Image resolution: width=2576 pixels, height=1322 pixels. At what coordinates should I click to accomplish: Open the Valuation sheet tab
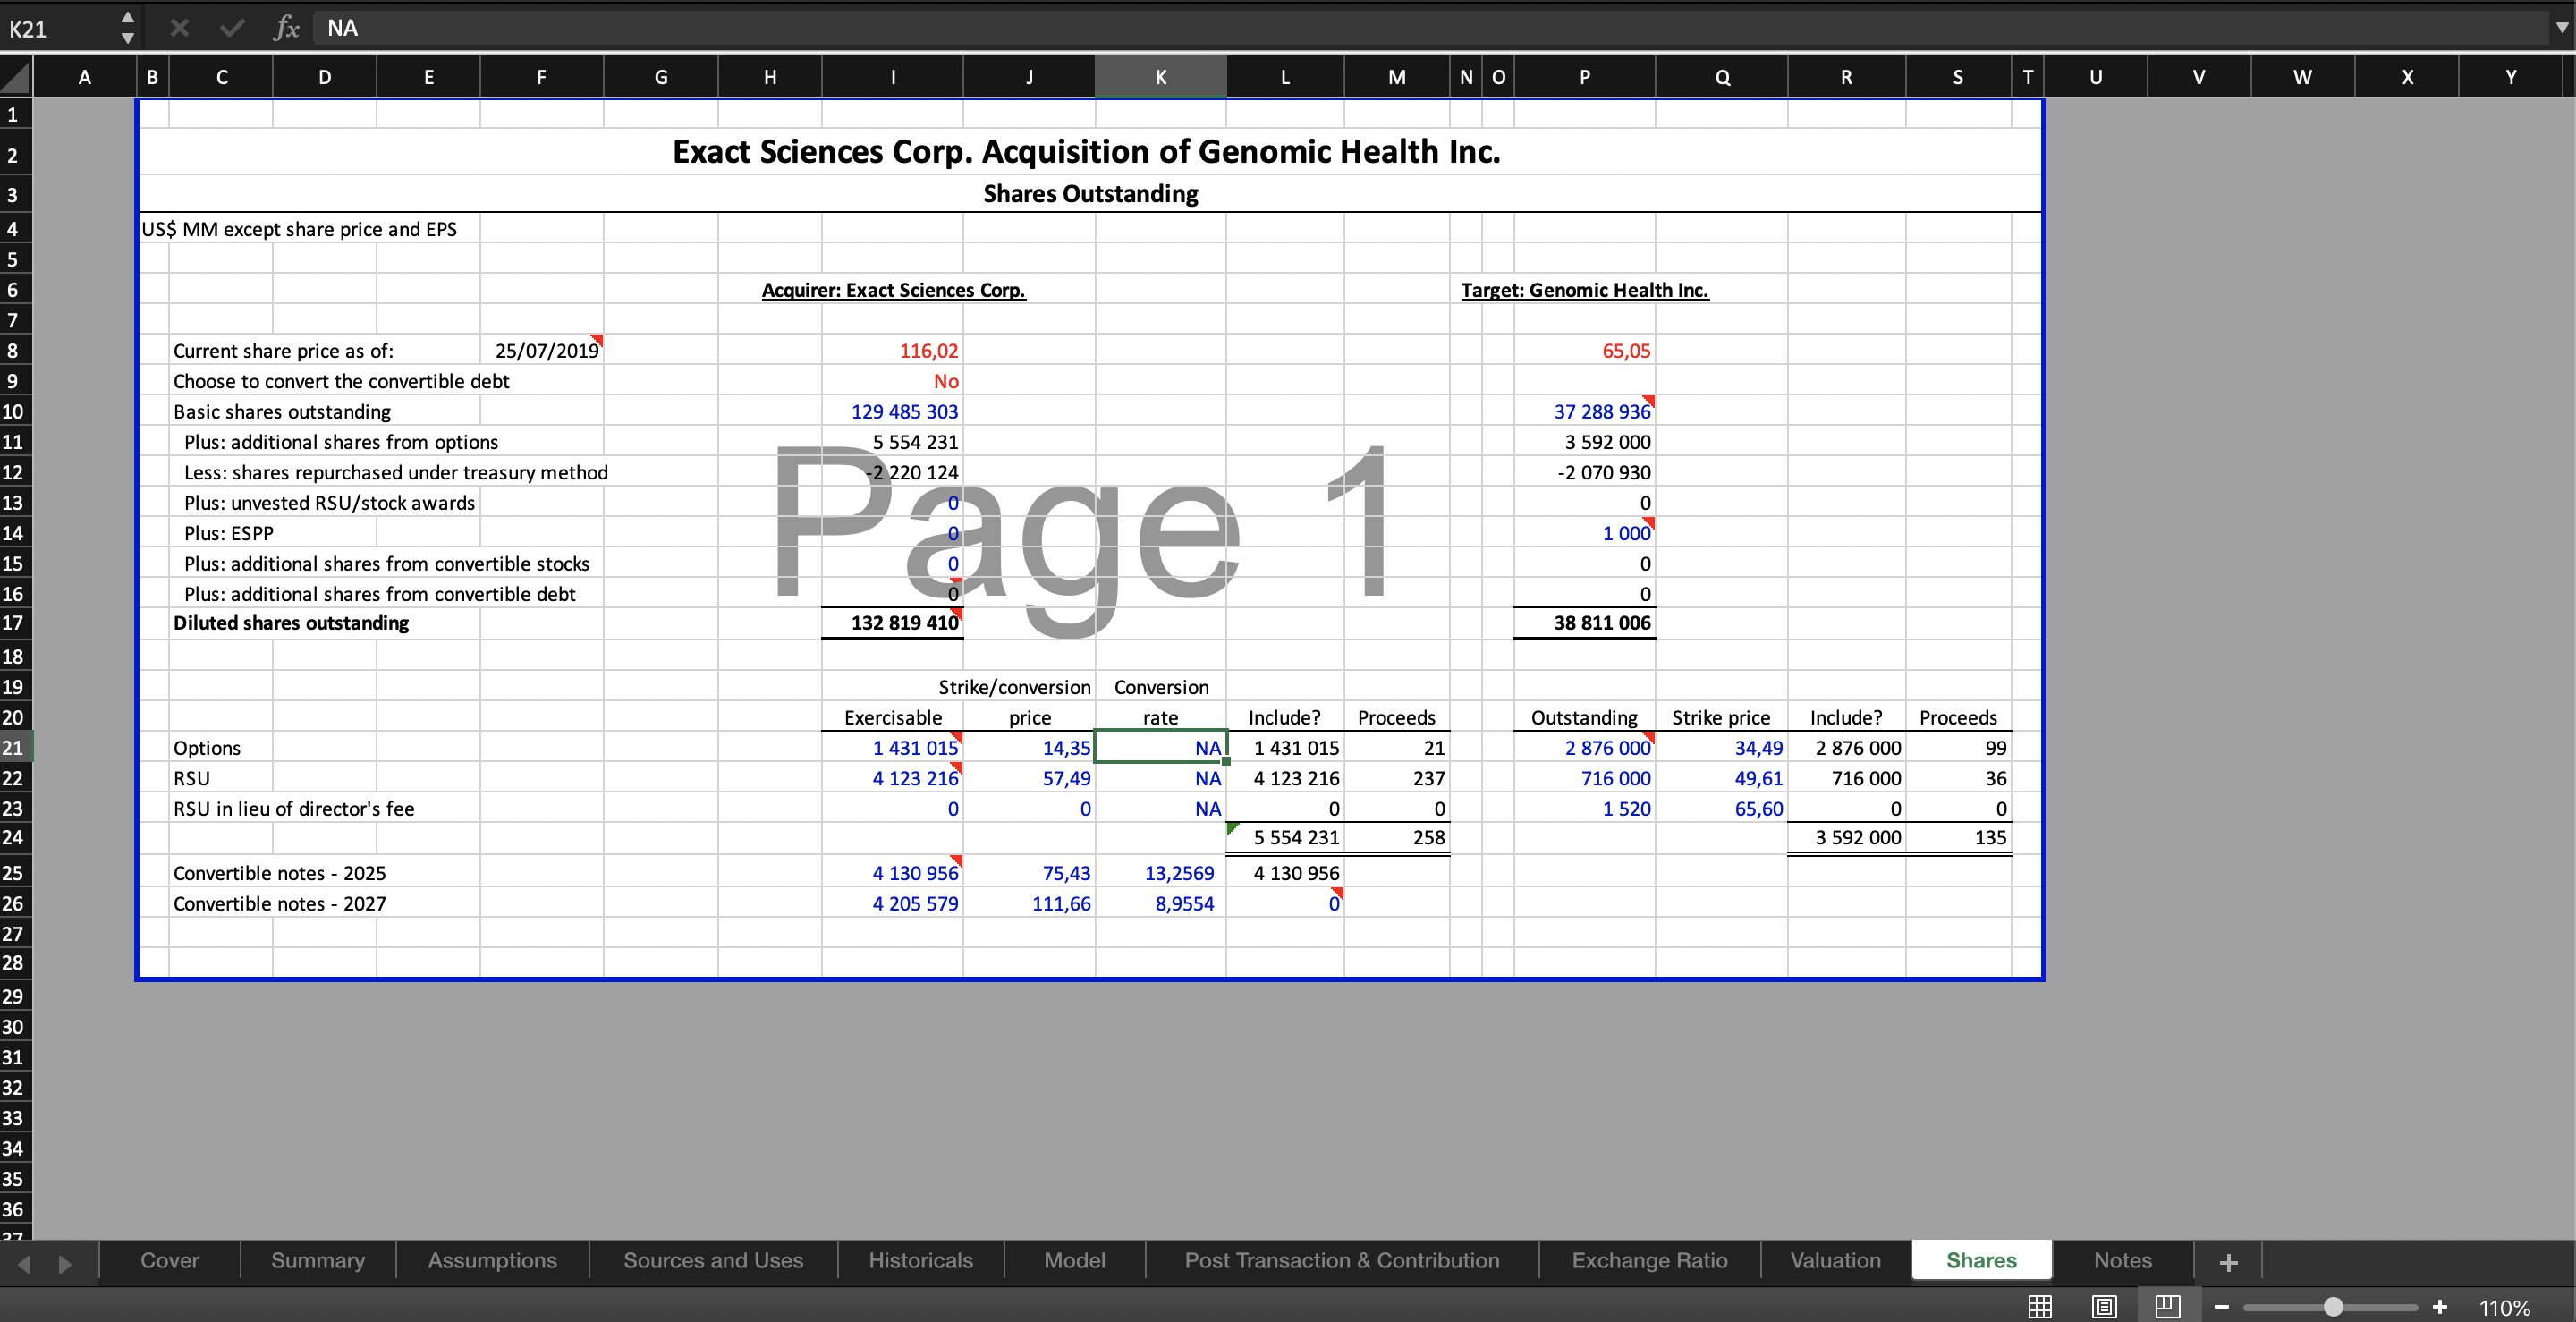(x=1835, y=1260)
